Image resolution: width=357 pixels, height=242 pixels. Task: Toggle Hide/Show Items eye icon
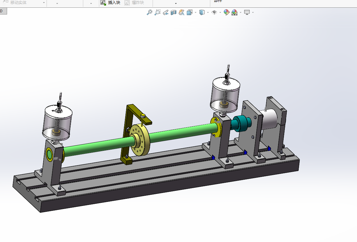(x=214, y=12)
